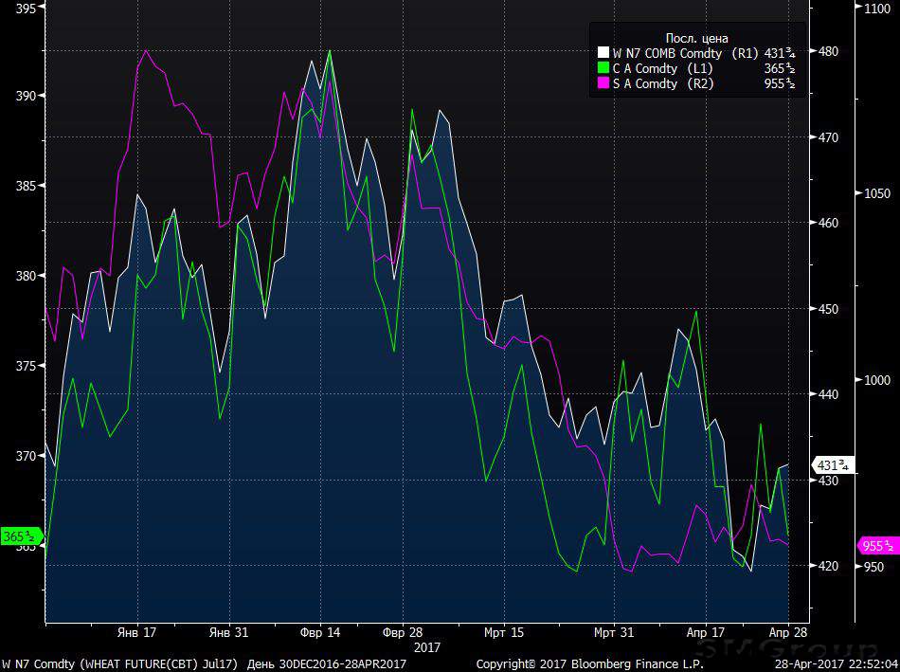Click the 'Фев 14' date on the time axis
The width and height of the screenshot is (900, 672).
click(x=320, y=632)
